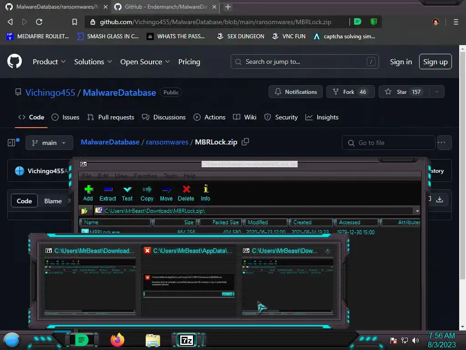
Task: Select the AppData error dialog window thumbnail
Action: pos(189,281)
